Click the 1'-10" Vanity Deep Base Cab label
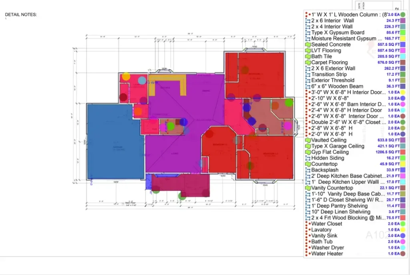Image resolution: width=410 pixels, height=275 pixels. click(348, 194)
